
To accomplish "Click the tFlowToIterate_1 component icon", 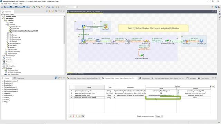I will point(98,41).
